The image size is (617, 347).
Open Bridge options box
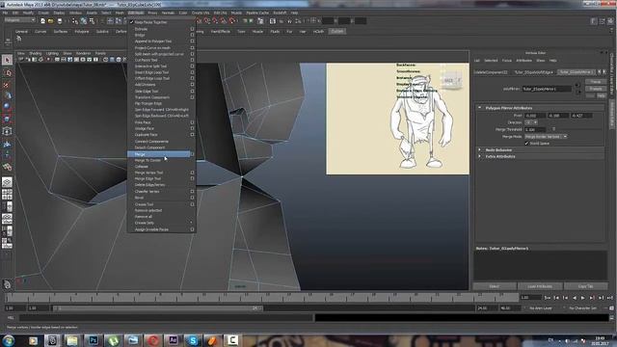[x=192, y=35]
